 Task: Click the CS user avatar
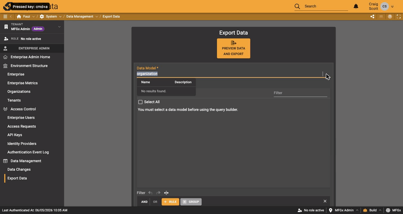384,6
